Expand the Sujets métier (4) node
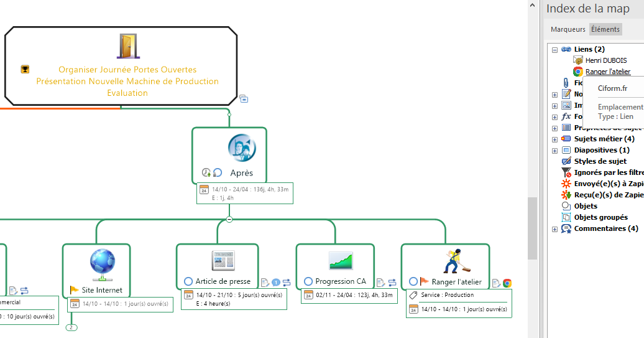 coord(554,139)
